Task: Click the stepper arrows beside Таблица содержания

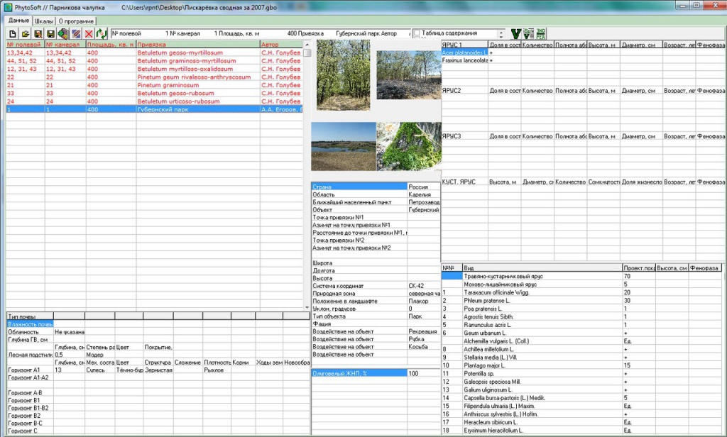Action: [x=501, y=34]
